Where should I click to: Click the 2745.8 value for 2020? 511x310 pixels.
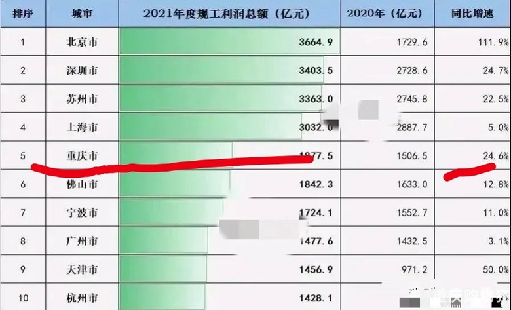coord(412,99)
